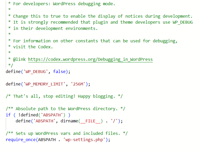Screen dimensions: 200x152
Task: Click the "visit the Codex." comment line
Action: 33,47
